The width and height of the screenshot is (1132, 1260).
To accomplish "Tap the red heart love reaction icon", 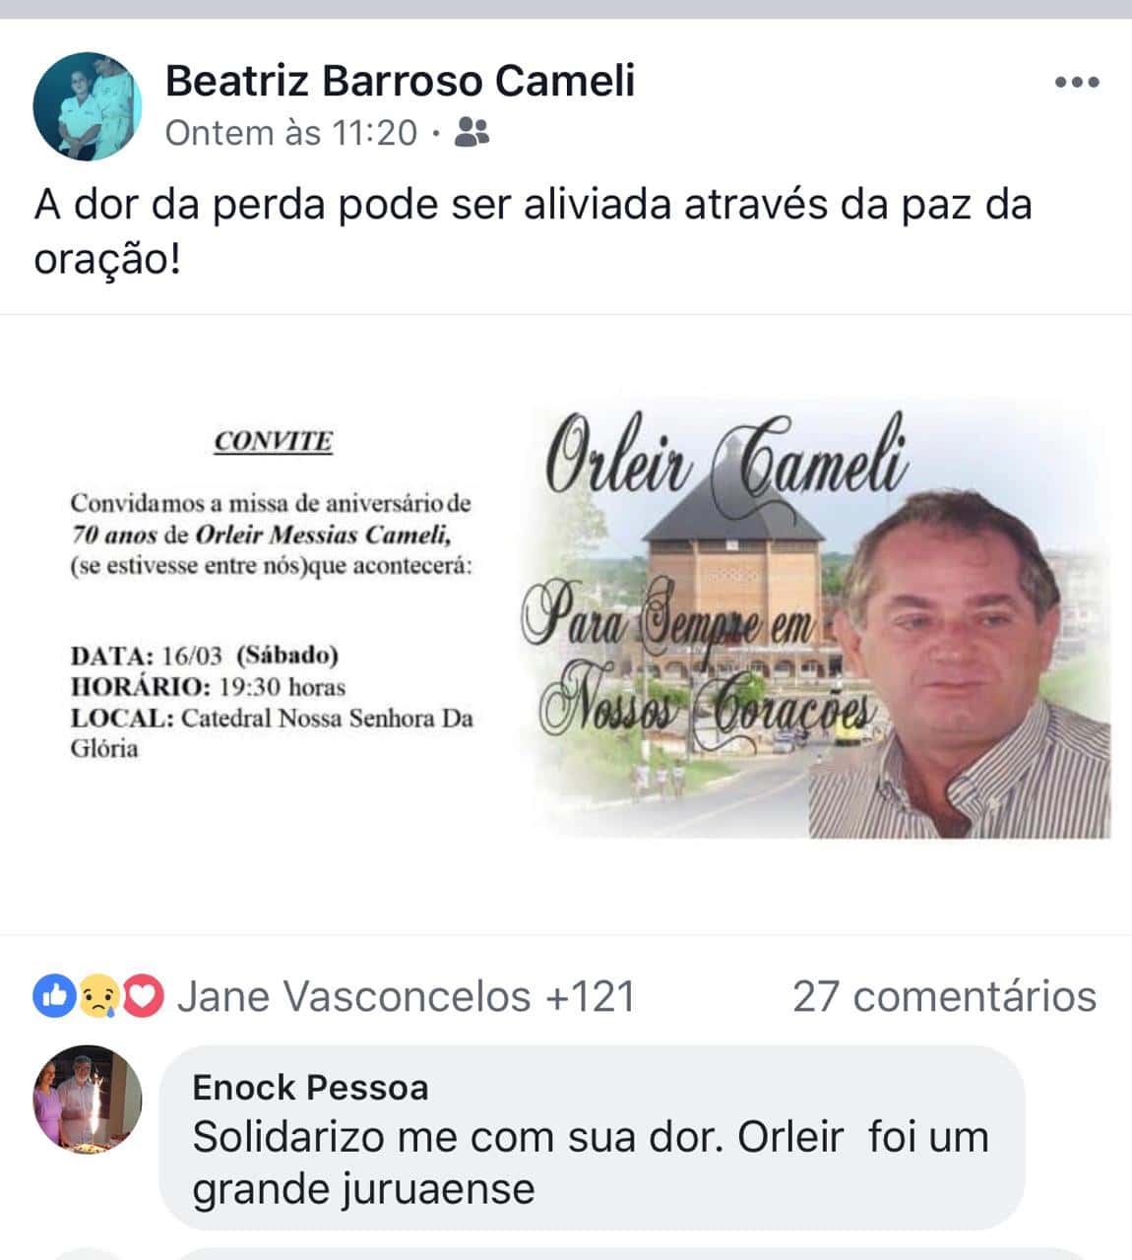I will click(143, 997).
